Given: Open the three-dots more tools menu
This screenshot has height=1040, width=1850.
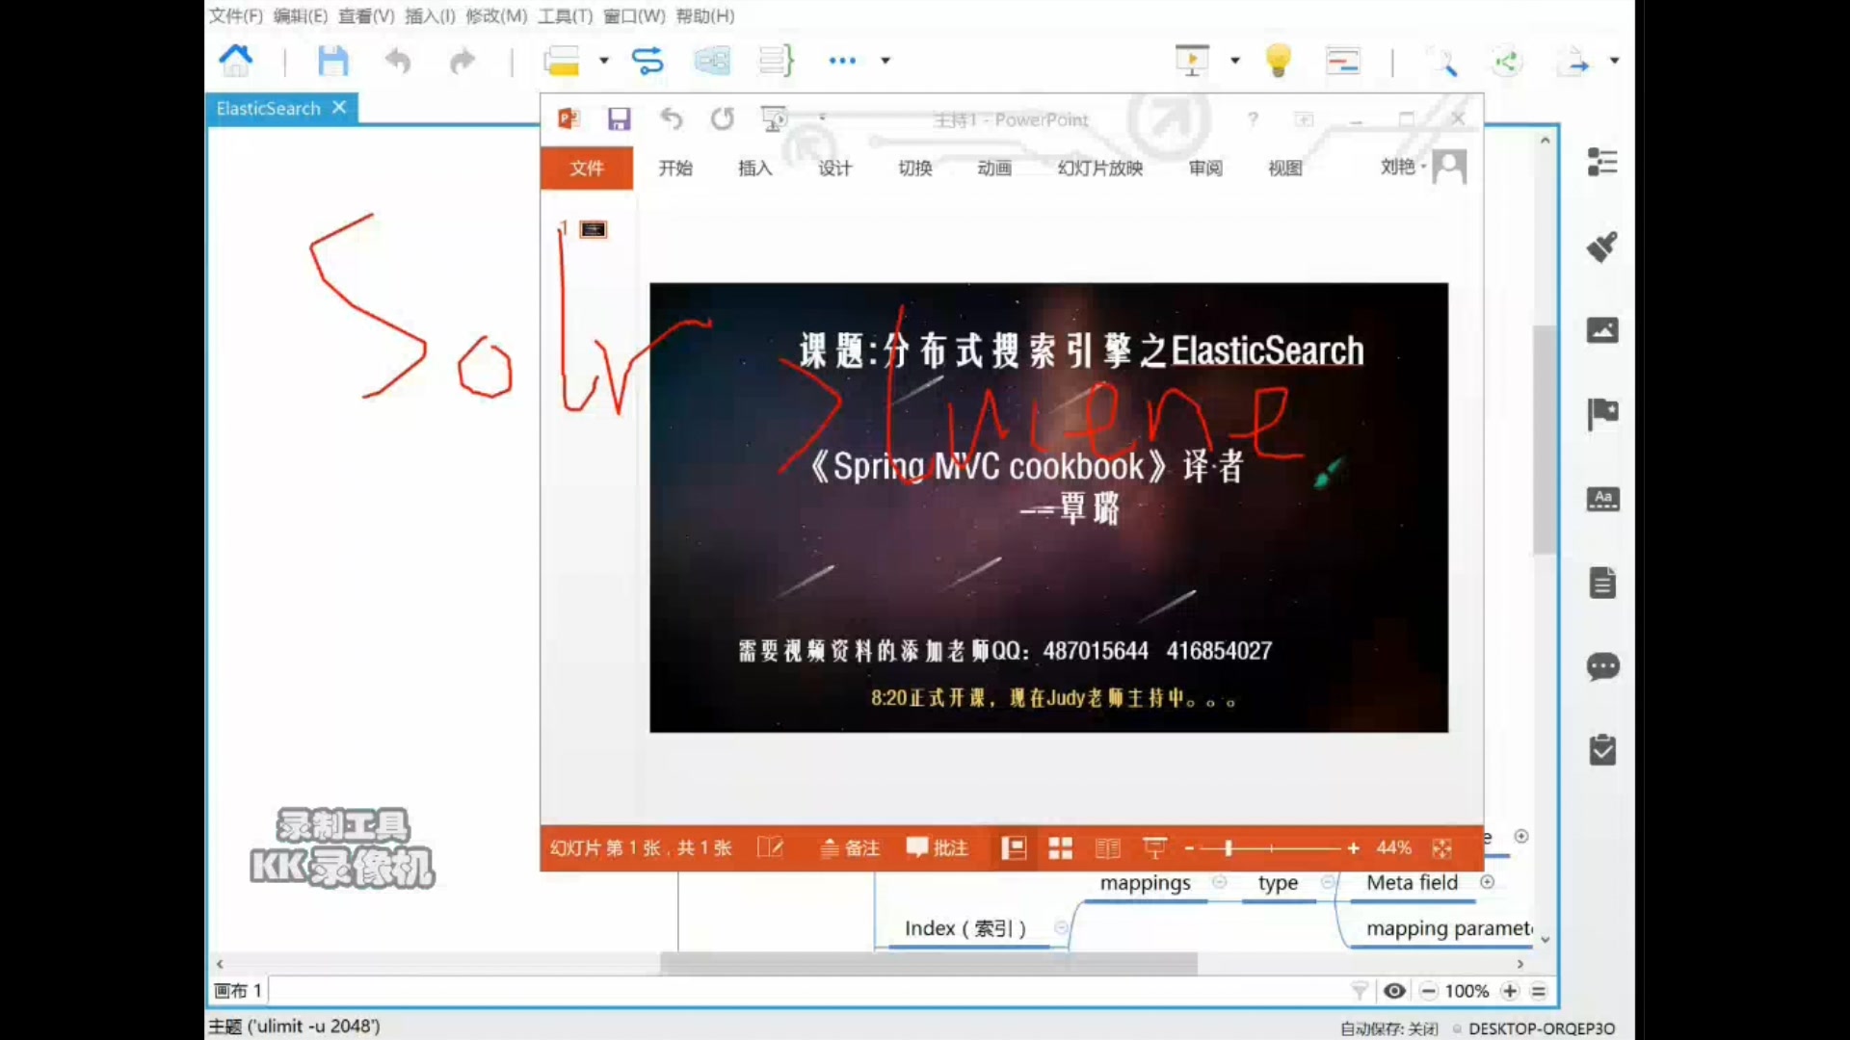Looking at the screenshot, I should pyautogui.click(x=842, y=61).
